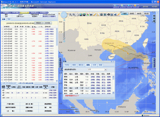Click the zoom slider's bottom round end button
Viewport: 160px width, 117px height.
click(64, 41)
